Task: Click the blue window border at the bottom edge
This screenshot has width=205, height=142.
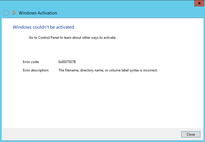Action: (101, 141)
